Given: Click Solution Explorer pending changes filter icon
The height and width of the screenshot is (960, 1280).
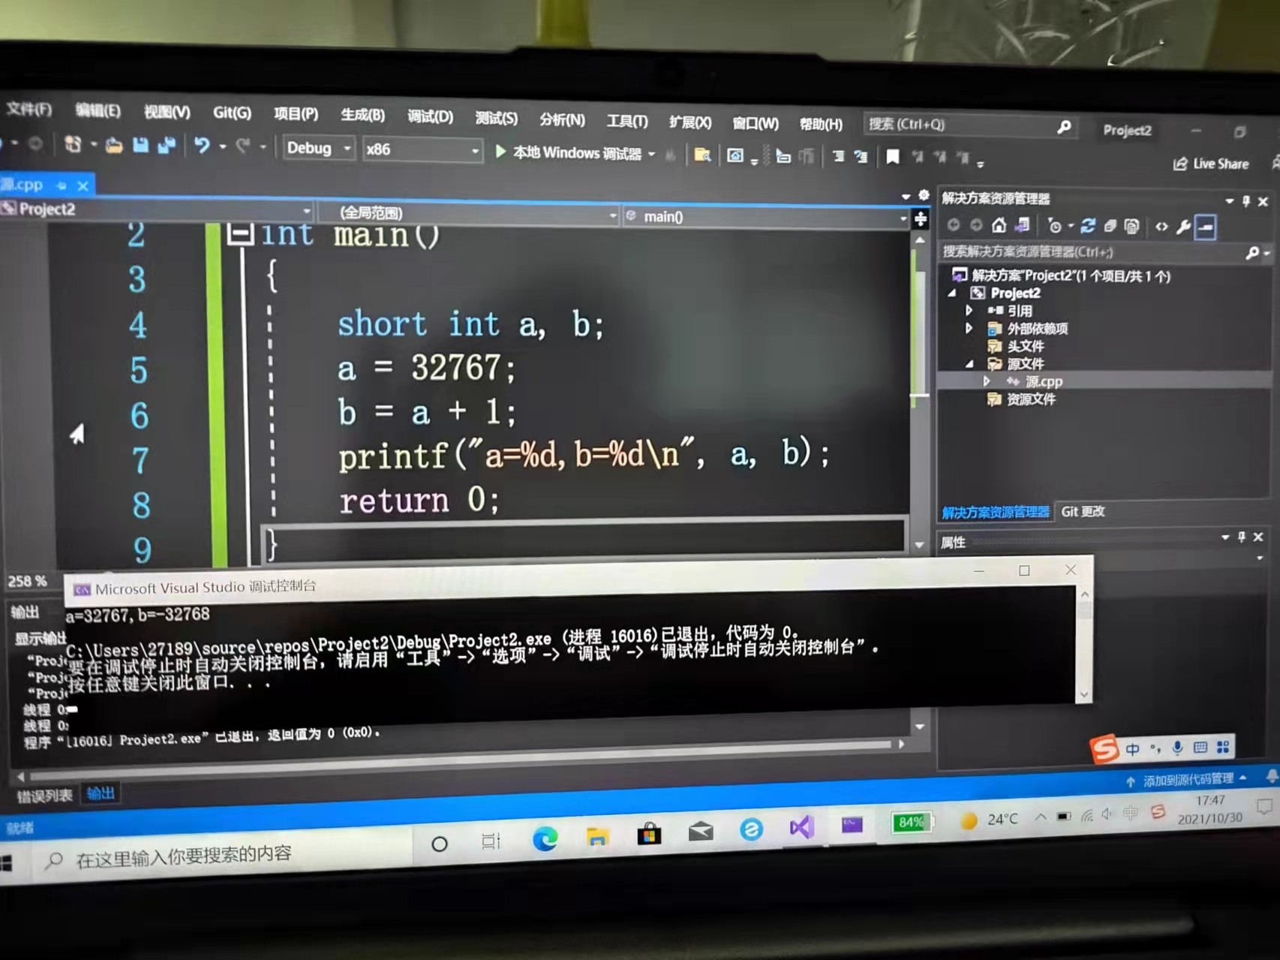Looking at the screenshot, I should click(1055, 226).
